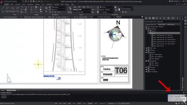Open the Annotate ribbon tab
Screen dimensions: 187x105
coord(18,4)
